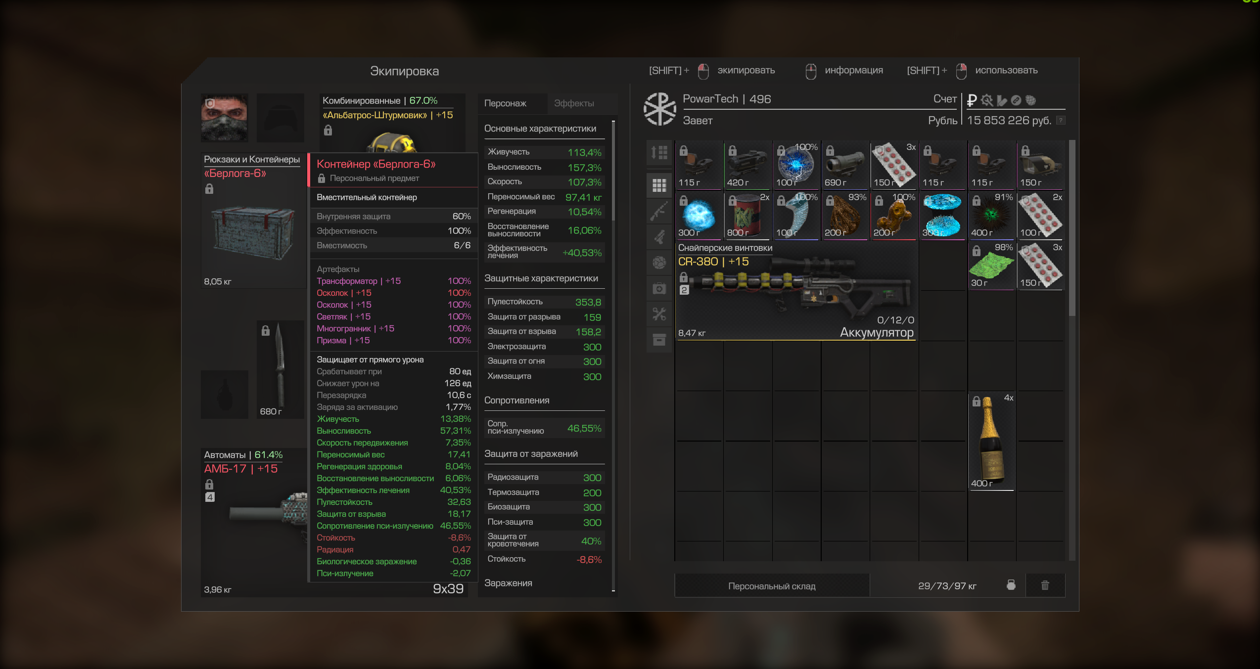Filter inventory by assault rifle icon
This screenshot has height=669, width=1260.
(x=659, y=211)
